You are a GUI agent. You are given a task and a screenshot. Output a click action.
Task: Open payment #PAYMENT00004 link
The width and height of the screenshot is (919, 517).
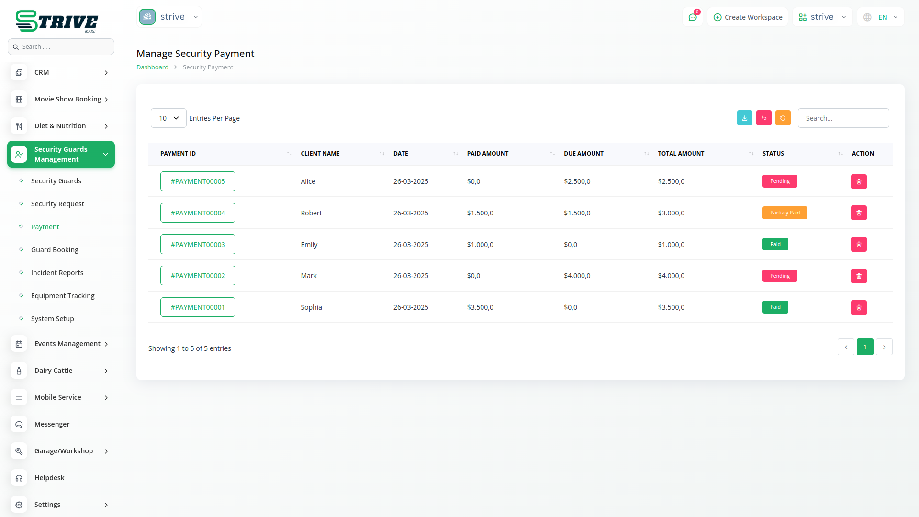[198, 213]
